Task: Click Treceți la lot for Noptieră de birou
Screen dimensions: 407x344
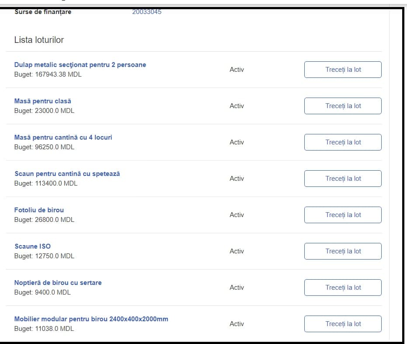Action: tap(343, 288)
